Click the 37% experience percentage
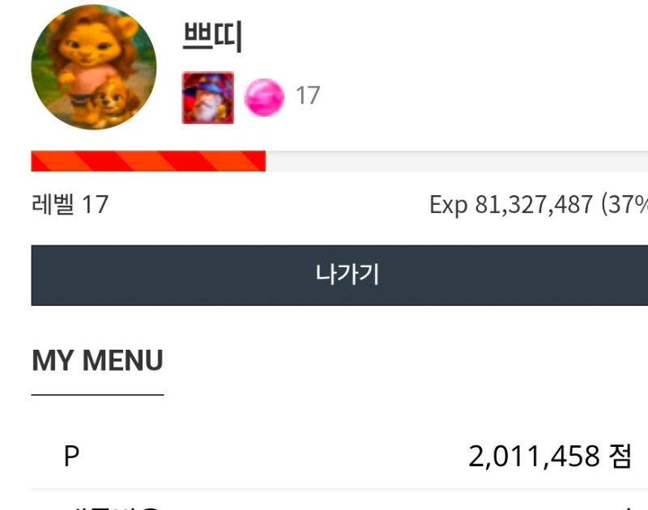This screenshot has width=648, height=510. 625,205
